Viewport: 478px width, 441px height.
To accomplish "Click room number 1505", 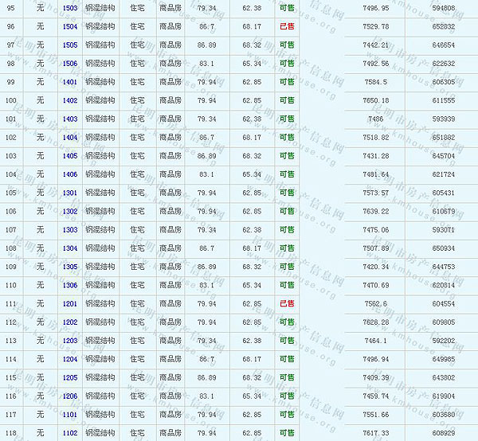I will [x=70, y=45].
